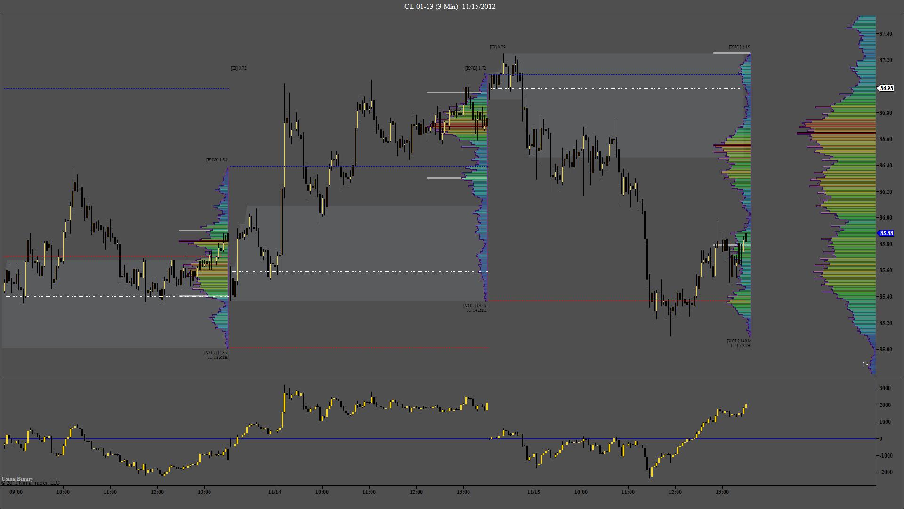904x509 pixels.
Task: Click the [RNG] 1.72 label
Action: point(476,68)
